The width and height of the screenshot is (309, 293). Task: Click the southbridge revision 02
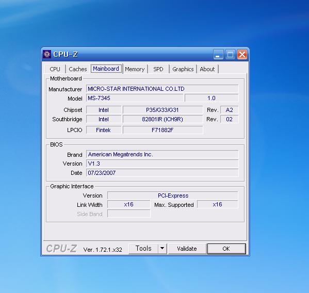[x=229, y=119]
